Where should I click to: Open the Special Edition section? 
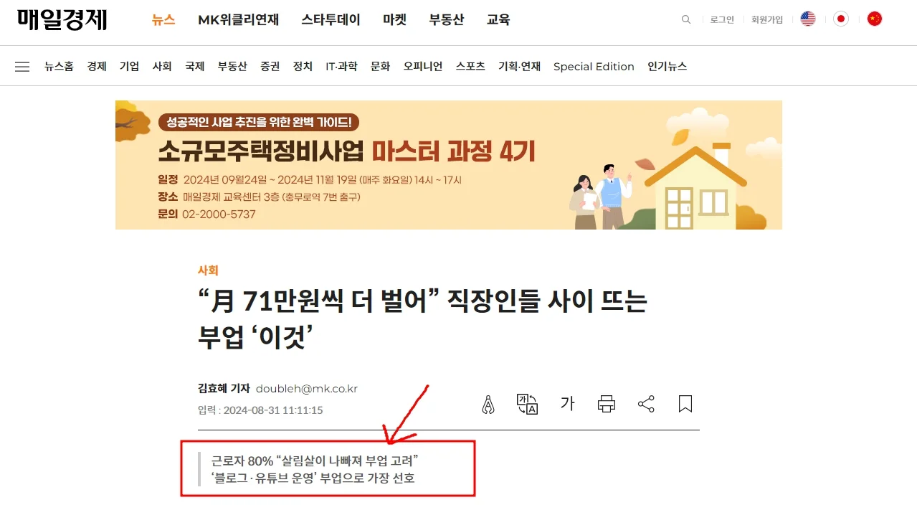(x=594, y=66)
